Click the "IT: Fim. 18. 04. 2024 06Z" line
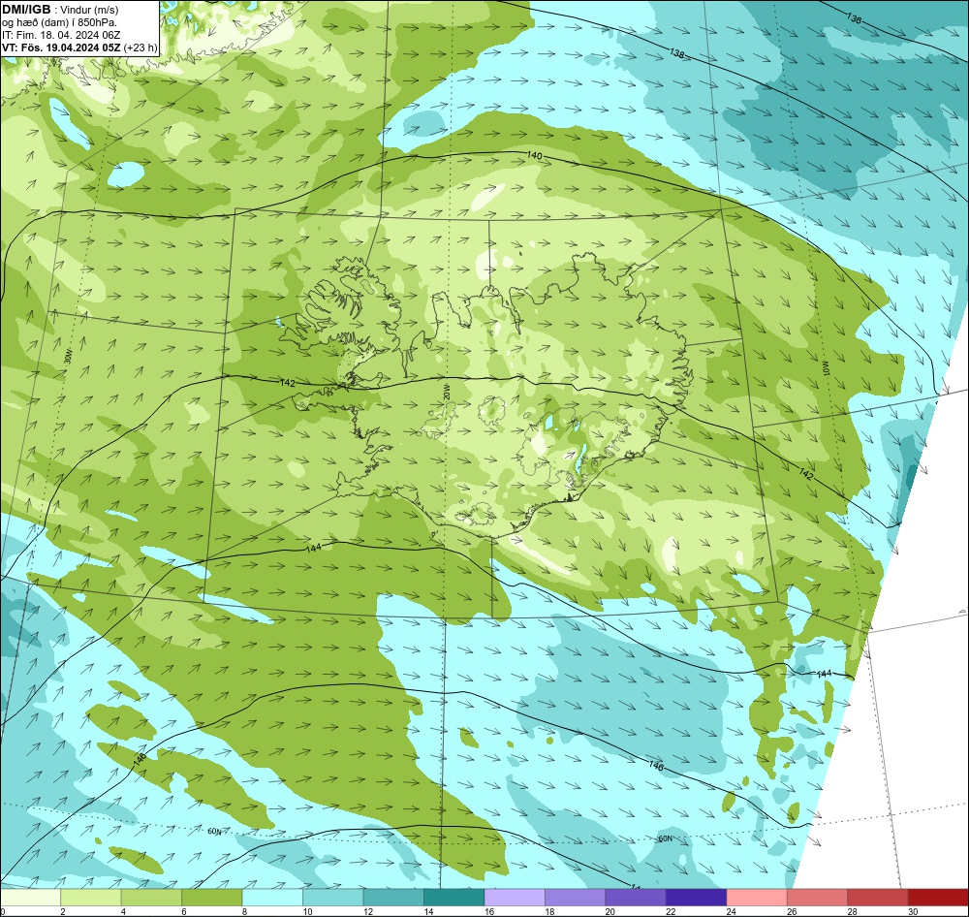This screenshot has height=917, width=969. coord(61,35)
